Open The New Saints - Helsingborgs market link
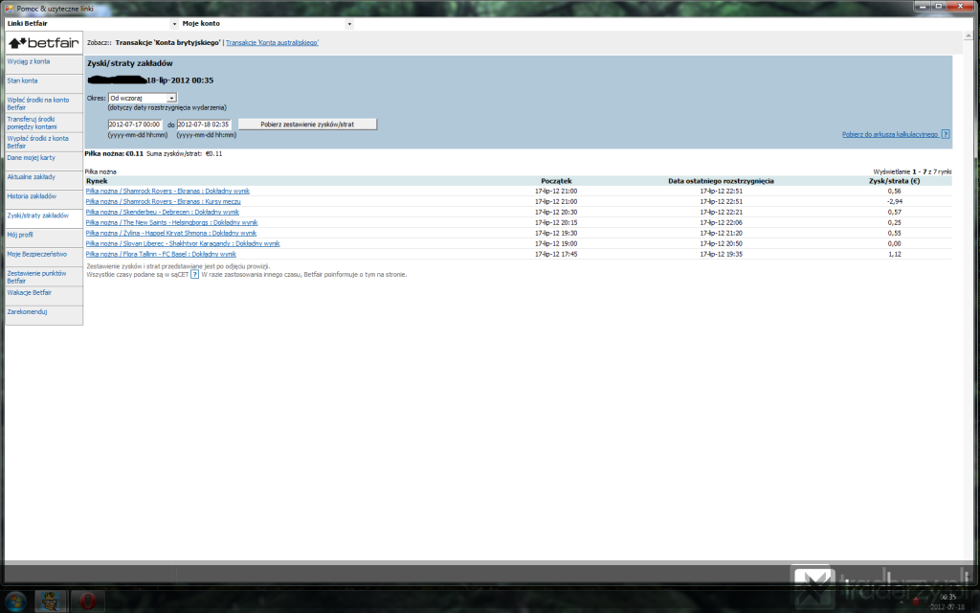Viewport: 980px width, 613px height. point(172,223)
